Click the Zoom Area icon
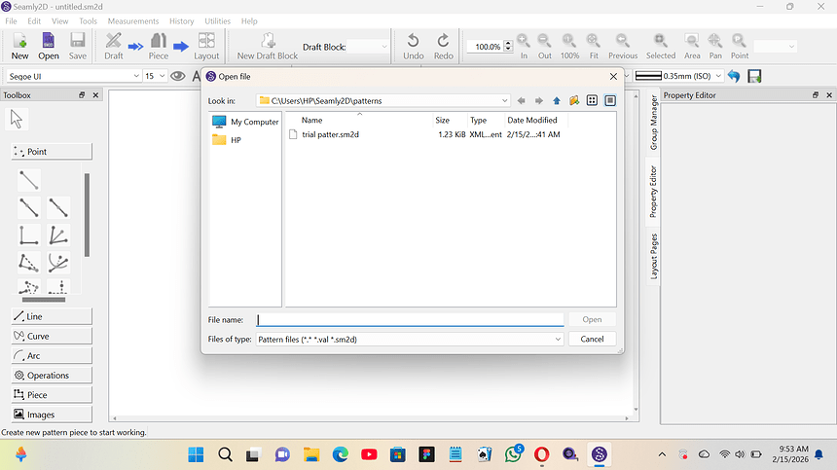Image resolution: width=837 pixels, height=470 pixels. tap(692, 46)
